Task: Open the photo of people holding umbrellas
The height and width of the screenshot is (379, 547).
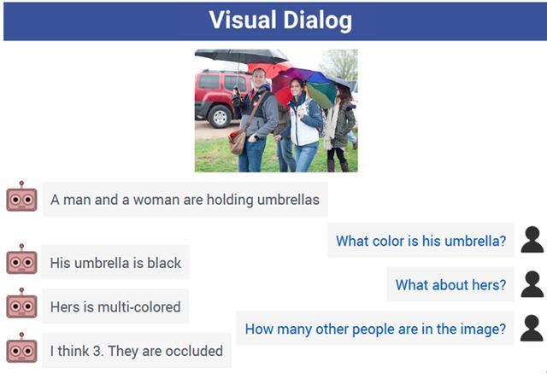Action: click(276, 110)
